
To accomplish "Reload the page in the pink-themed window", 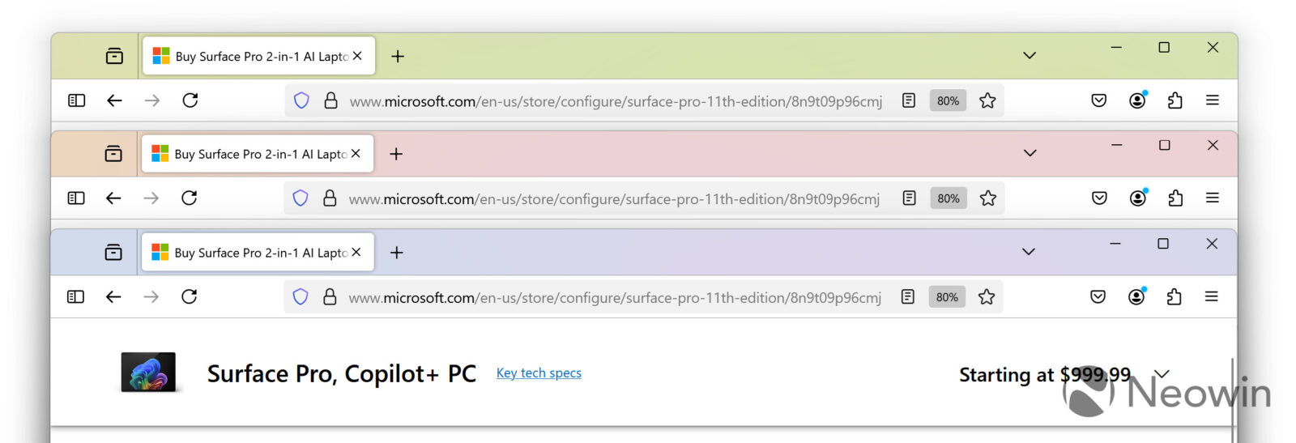I will coord(190,198).
